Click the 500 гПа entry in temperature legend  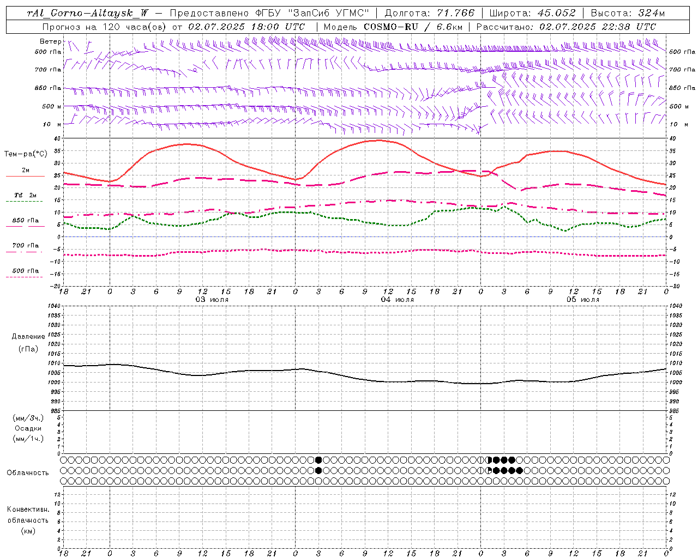coord(26,270)
